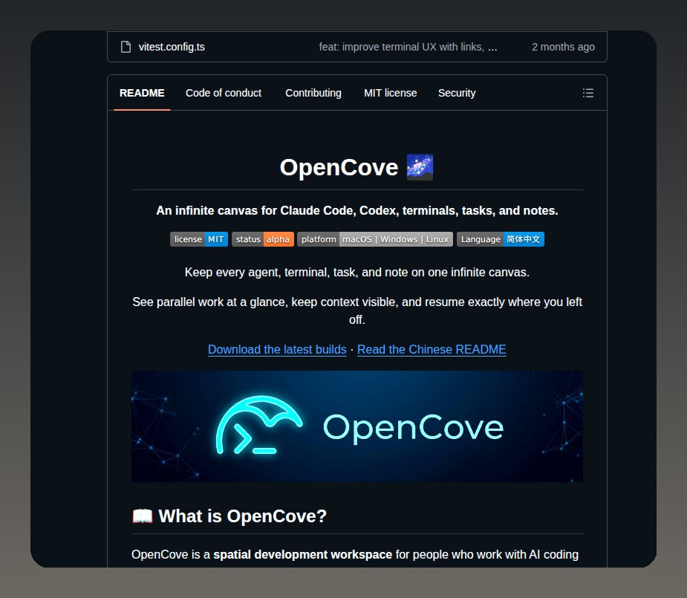Click the 'An infinite canvas for Claude Code' tagline
This screenshot has width=687, height=598.
357,211
